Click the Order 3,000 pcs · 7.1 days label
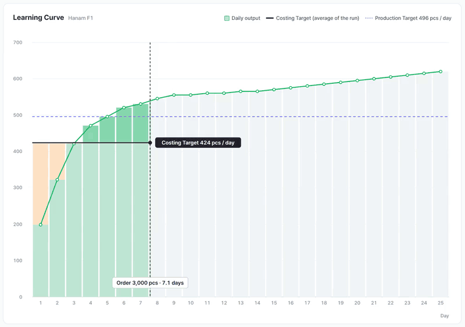Image resolution: width=465 pixels, height=327 pixels. click(150, 283)
